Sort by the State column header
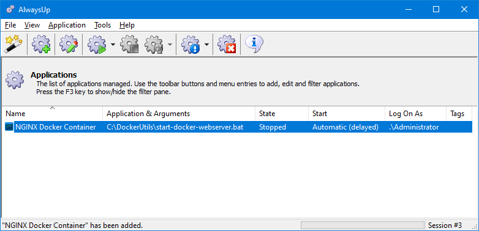 (x=282, y=114)
